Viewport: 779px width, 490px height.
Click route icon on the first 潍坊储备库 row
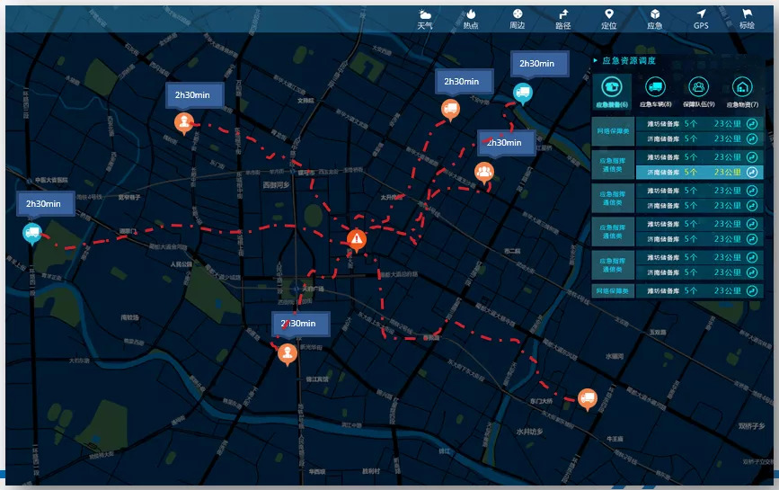752,124
